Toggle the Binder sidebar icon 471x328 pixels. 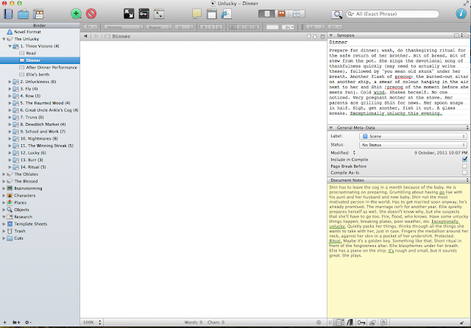(8, 14)
